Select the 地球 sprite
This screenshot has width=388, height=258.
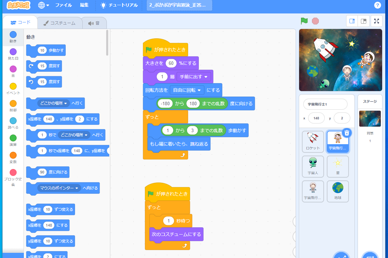[338, 191]
